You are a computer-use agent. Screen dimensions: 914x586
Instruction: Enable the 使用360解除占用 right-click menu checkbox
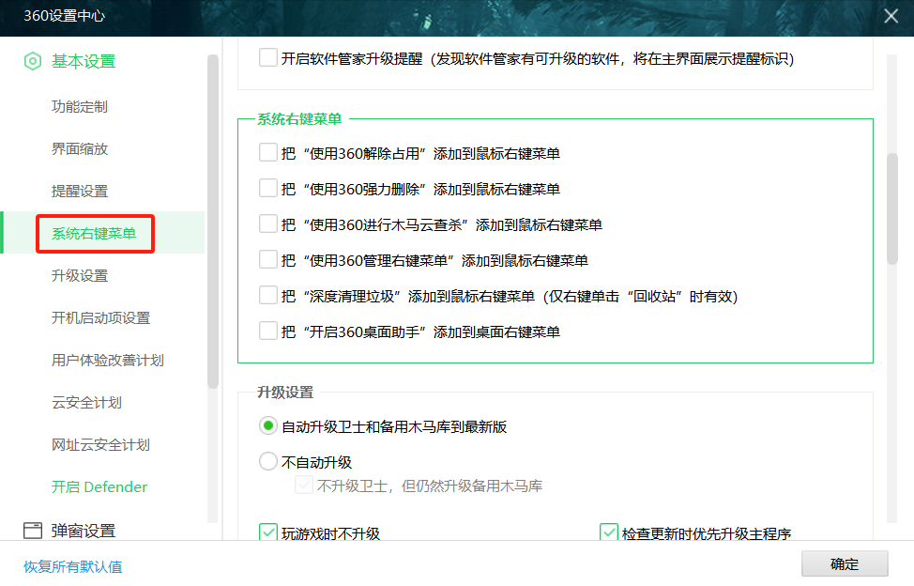[268, 152]
